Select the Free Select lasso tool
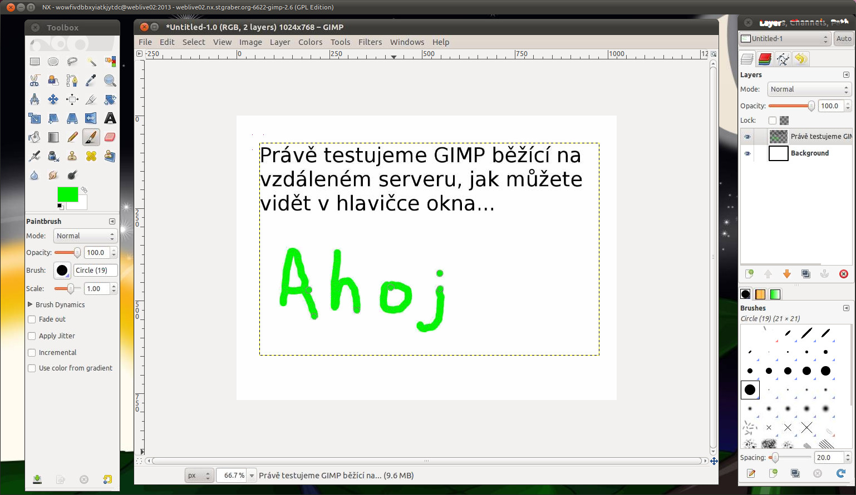Image resolution: width=856 pixels, height=495 pixels. point(72,62)
